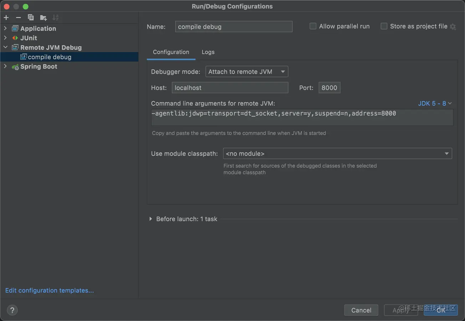
Task: Focus the Host field with localhost
Action: [x=230, y=88]
